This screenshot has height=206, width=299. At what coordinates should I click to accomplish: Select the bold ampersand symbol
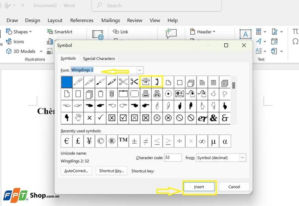[x=213, y=118]
